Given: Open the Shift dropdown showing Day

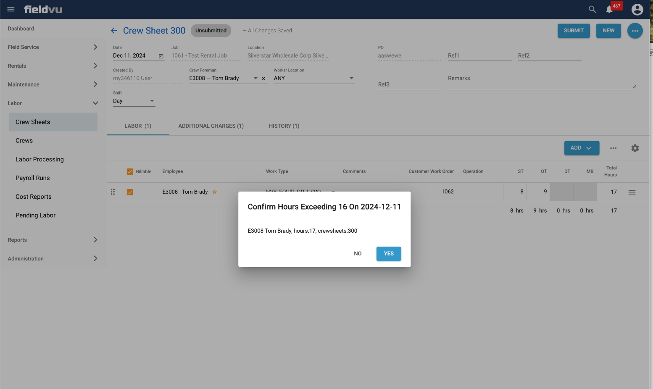Looking at the screenshot, I should coord(134,101).
